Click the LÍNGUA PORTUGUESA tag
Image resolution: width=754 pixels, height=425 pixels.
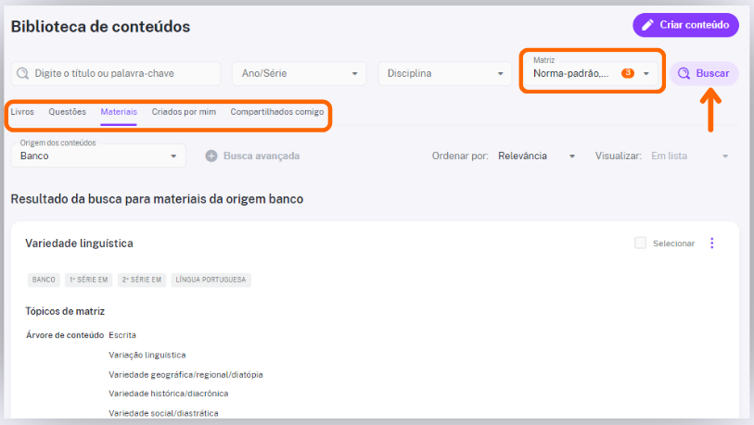[211, 280]
